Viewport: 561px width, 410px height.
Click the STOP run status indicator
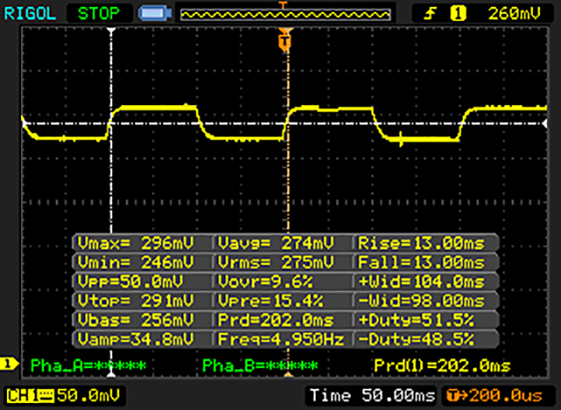tap(99, 14)
